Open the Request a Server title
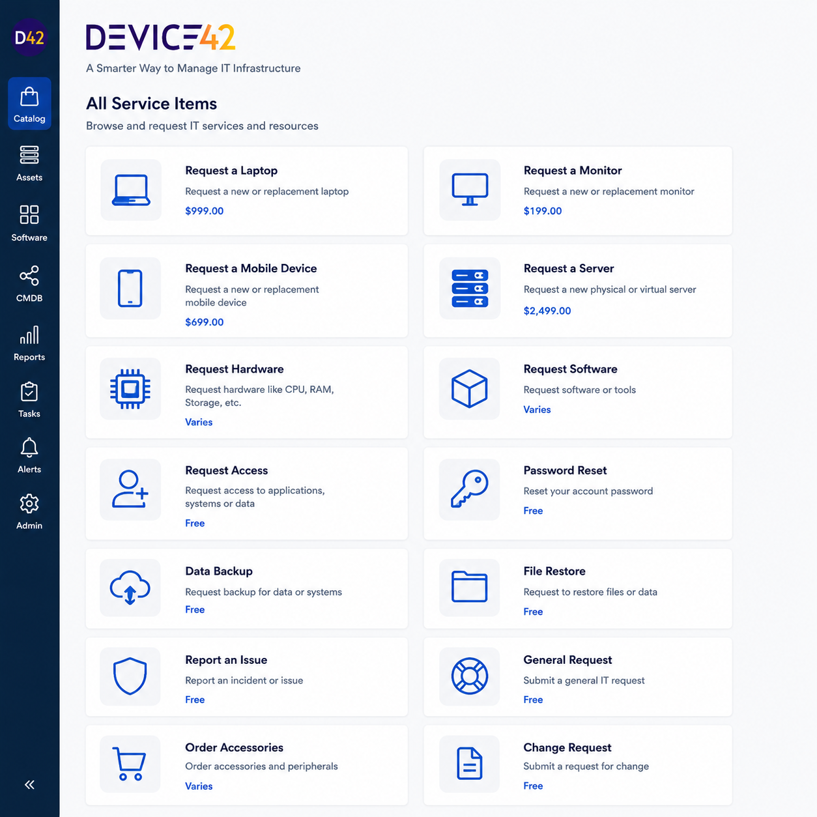This screenshot has height=817, width=817. [569, 268]
